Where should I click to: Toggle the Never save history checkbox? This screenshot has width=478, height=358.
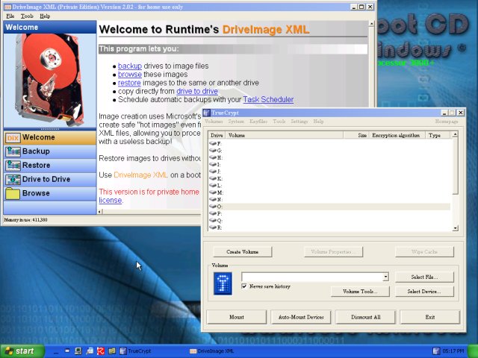coord(244,286)
